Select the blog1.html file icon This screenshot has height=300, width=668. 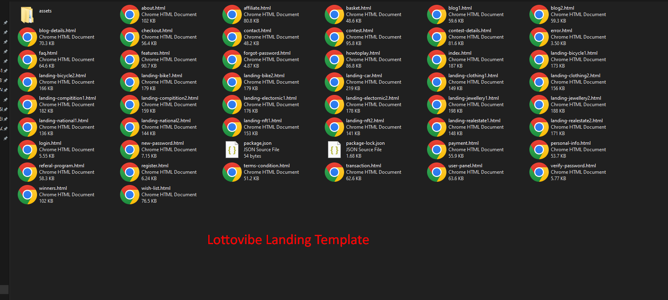437,14
